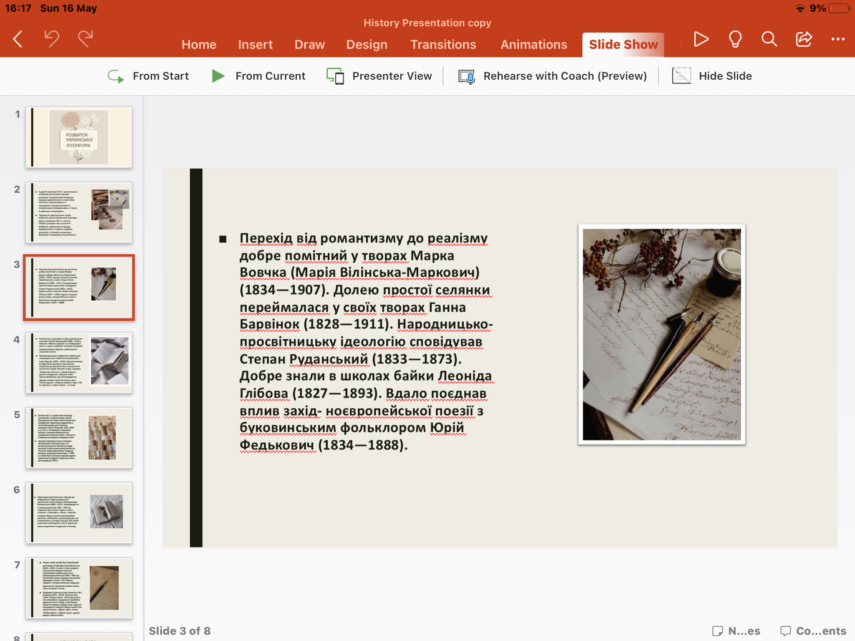Click the From Start icon
Viewport: 855px width, 641px height.
click(x=116, y=76)
